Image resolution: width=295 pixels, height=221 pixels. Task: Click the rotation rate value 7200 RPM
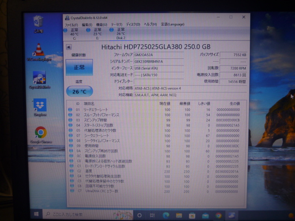point(233,68)
